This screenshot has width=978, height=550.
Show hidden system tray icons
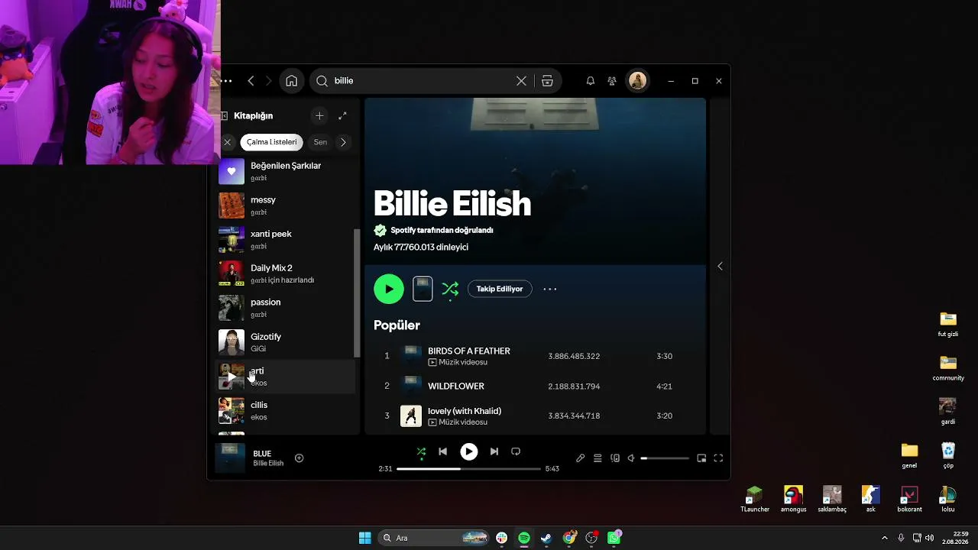point(885,538)
